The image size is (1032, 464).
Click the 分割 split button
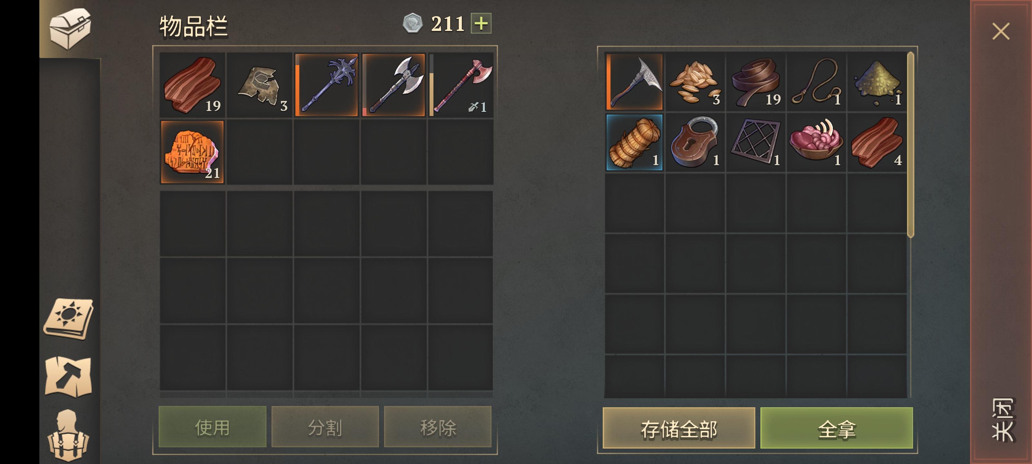point(325,427)
